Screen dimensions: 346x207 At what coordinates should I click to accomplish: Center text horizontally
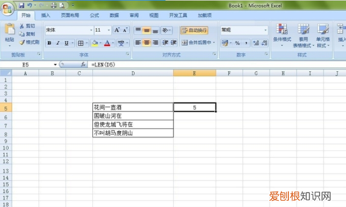pos(146,43)
